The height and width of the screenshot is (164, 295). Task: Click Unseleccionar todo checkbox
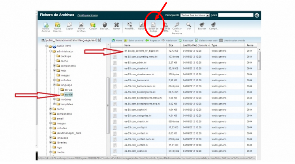click(x=221, y=40)
